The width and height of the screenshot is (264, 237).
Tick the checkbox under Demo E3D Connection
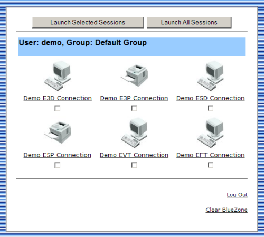tap(58, 108)
